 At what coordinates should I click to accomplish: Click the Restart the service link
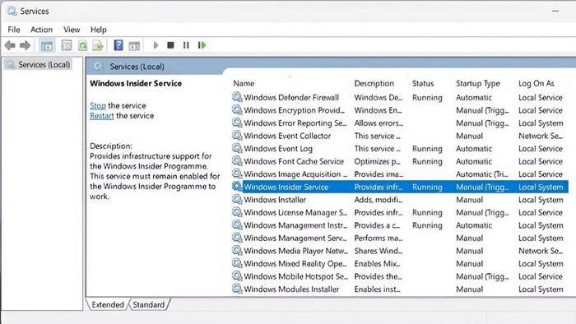point(102,116)
